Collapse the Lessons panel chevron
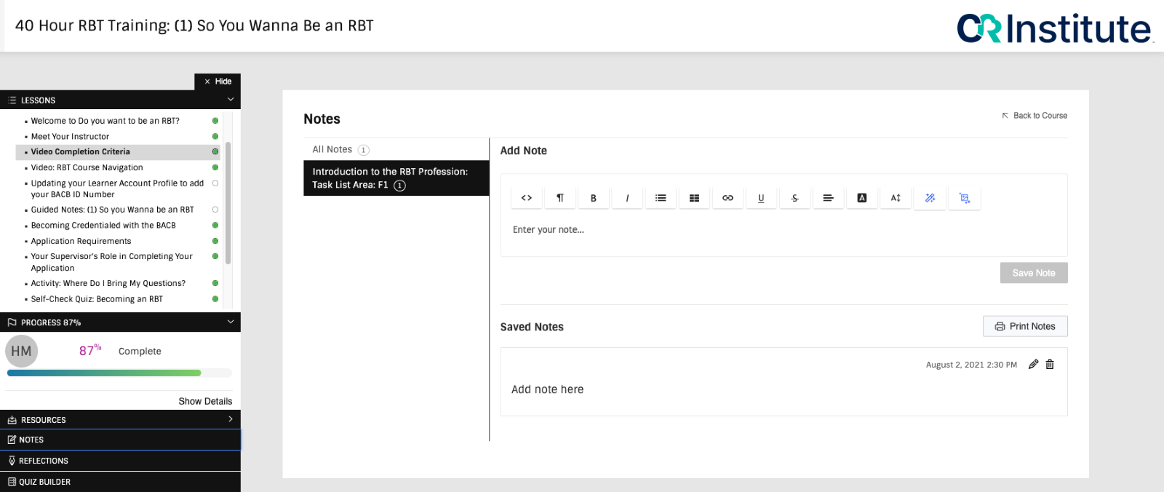Viewport: 1164px width, 492px height. pyautogui.click(x=231, y=100)
